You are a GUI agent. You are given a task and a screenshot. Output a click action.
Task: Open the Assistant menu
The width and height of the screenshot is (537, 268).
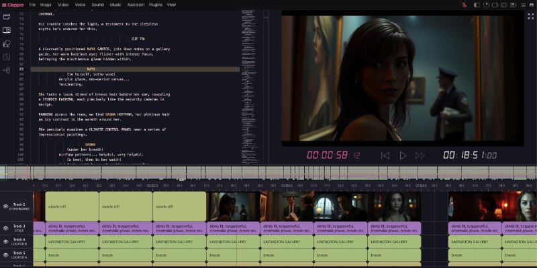[x=136, y=5]
